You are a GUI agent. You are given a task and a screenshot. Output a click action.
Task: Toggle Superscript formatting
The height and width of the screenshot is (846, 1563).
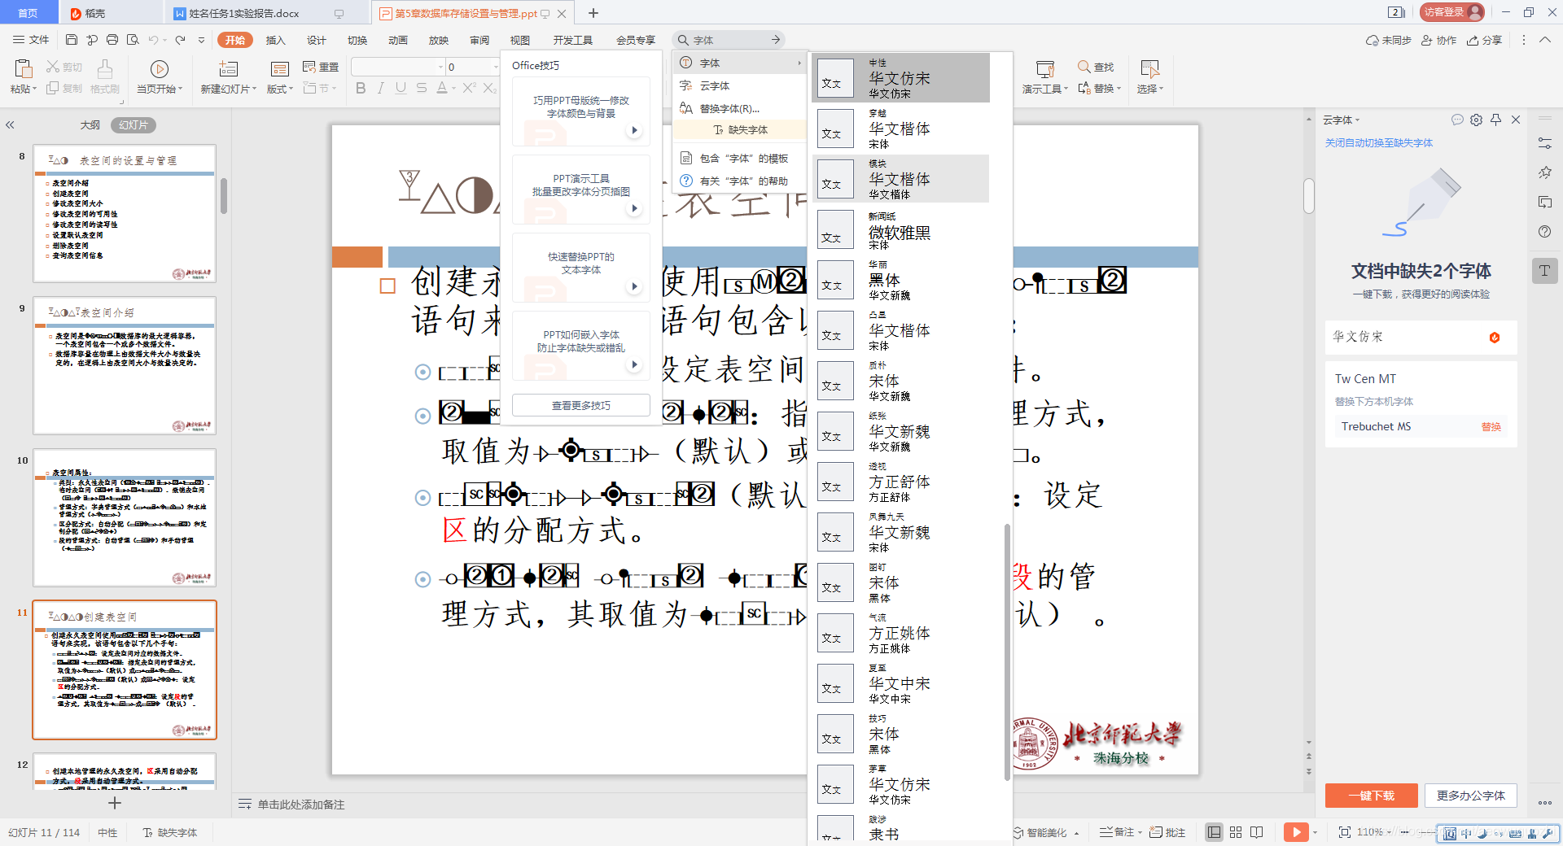(469, 88)
